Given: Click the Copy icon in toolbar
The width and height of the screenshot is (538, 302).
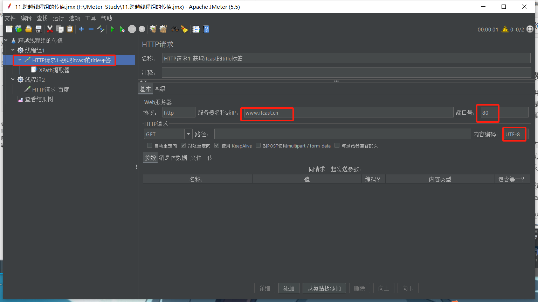Looking at the screenshot, I should [60, 29].
